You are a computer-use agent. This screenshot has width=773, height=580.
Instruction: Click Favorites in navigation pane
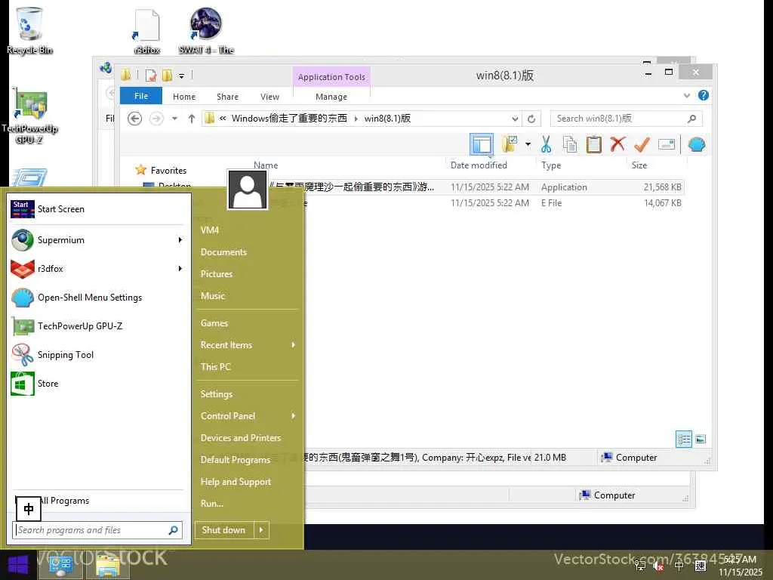coord(168,170)
